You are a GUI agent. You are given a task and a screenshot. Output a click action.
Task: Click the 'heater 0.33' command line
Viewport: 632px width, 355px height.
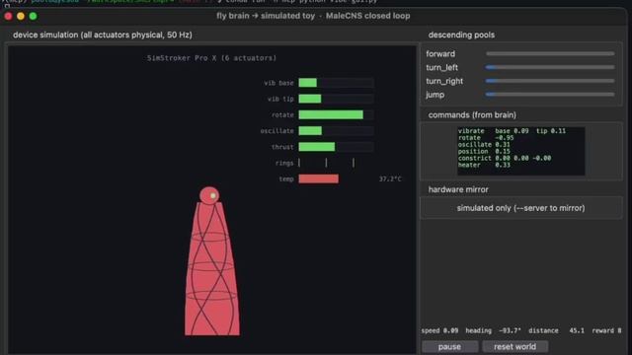pyautogui.click(x=484, y=165)
